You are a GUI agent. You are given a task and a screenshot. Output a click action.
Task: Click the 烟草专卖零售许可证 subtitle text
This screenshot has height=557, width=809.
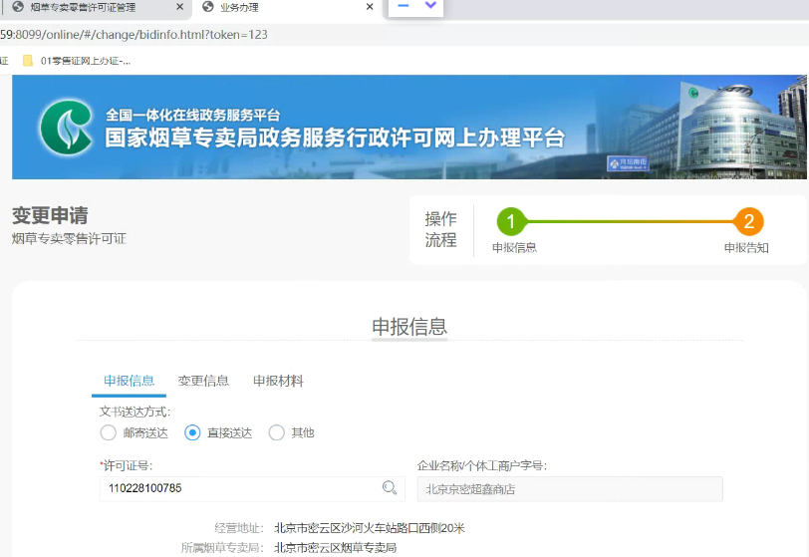coord(69,238)
